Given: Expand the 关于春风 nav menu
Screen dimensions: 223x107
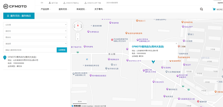Looking at the screenshot, I should click(99, 9).
